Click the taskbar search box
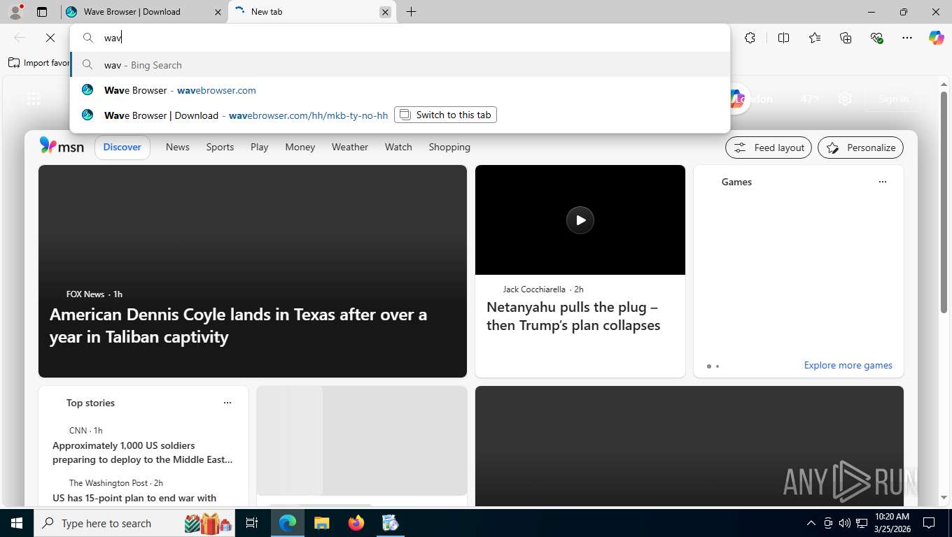This screenshot has width=952, height=537. [x=135, y=523]
